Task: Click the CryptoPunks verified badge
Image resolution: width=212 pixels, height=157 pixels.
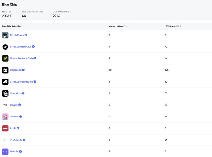Action: (x=26, y=35)
